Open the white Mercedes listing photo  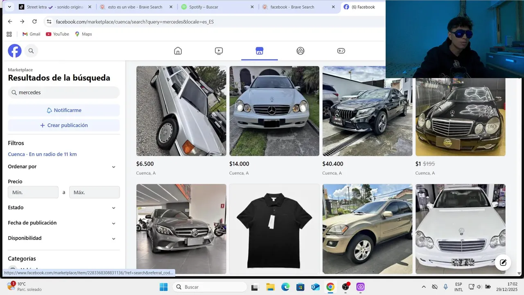[x=461, y=229]
